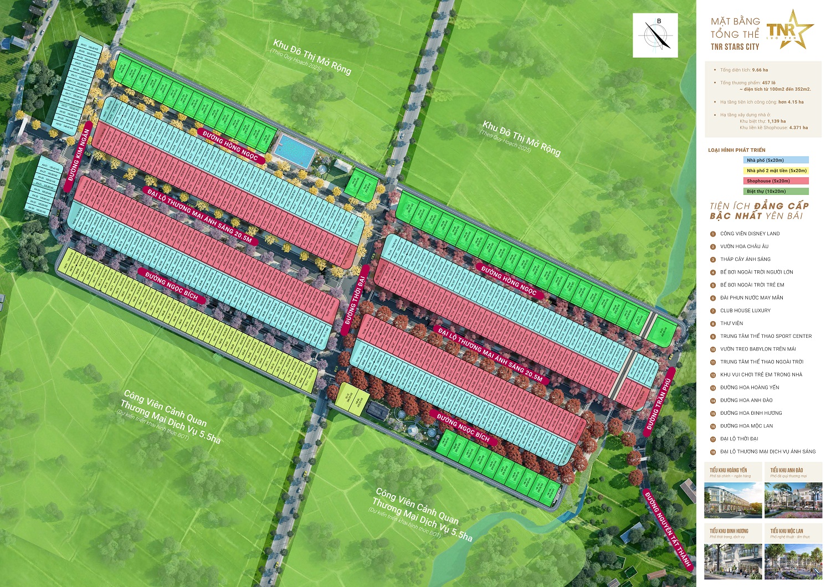This screenshot has height=587, width=831.
Task: Click the north compass icon
Action: pyautogui.click(x=655, y=35)
